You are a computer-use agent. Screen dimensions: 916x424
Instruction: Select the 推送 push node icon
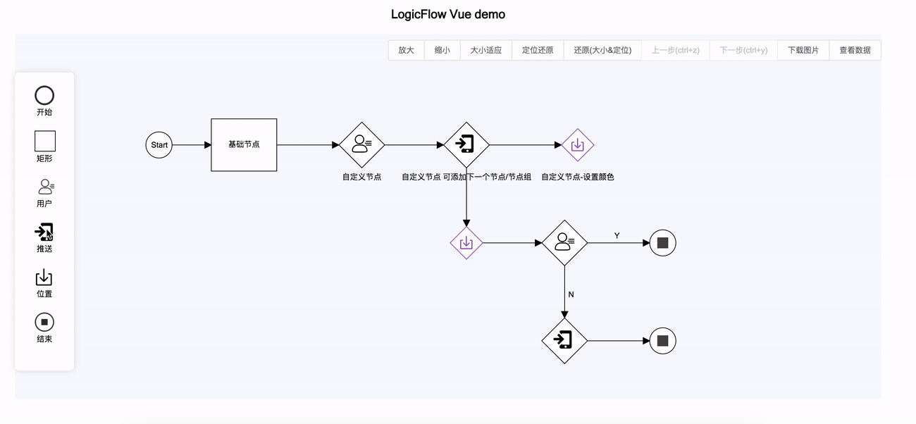click(44, 231)
